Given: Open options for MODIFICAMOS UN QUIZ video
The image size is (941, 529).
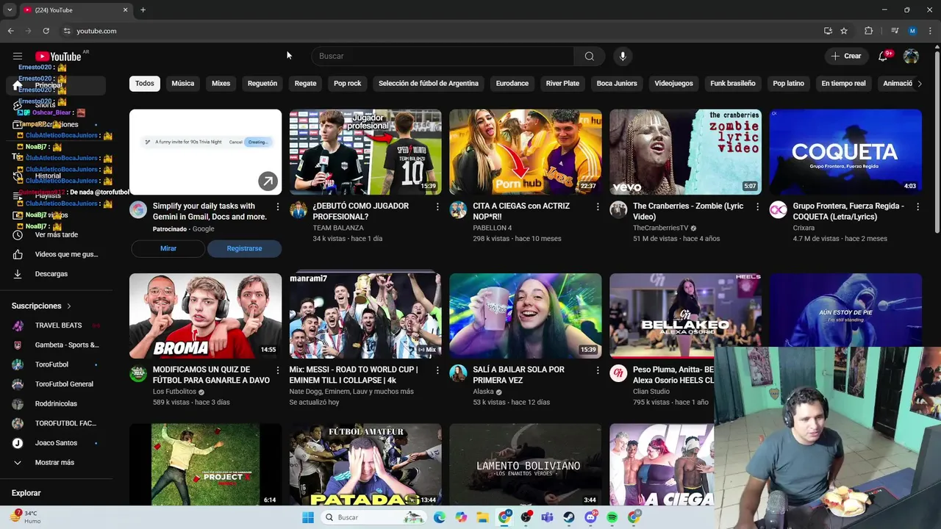Looking at the screenshot, I should point(277,371).
